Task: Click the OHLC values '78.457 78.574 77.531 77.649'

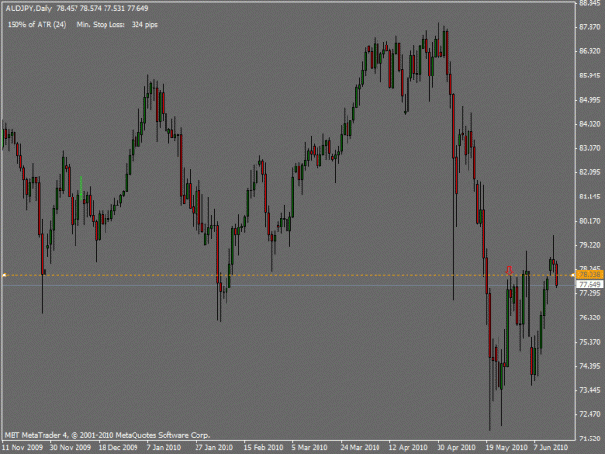Action: 103,8
